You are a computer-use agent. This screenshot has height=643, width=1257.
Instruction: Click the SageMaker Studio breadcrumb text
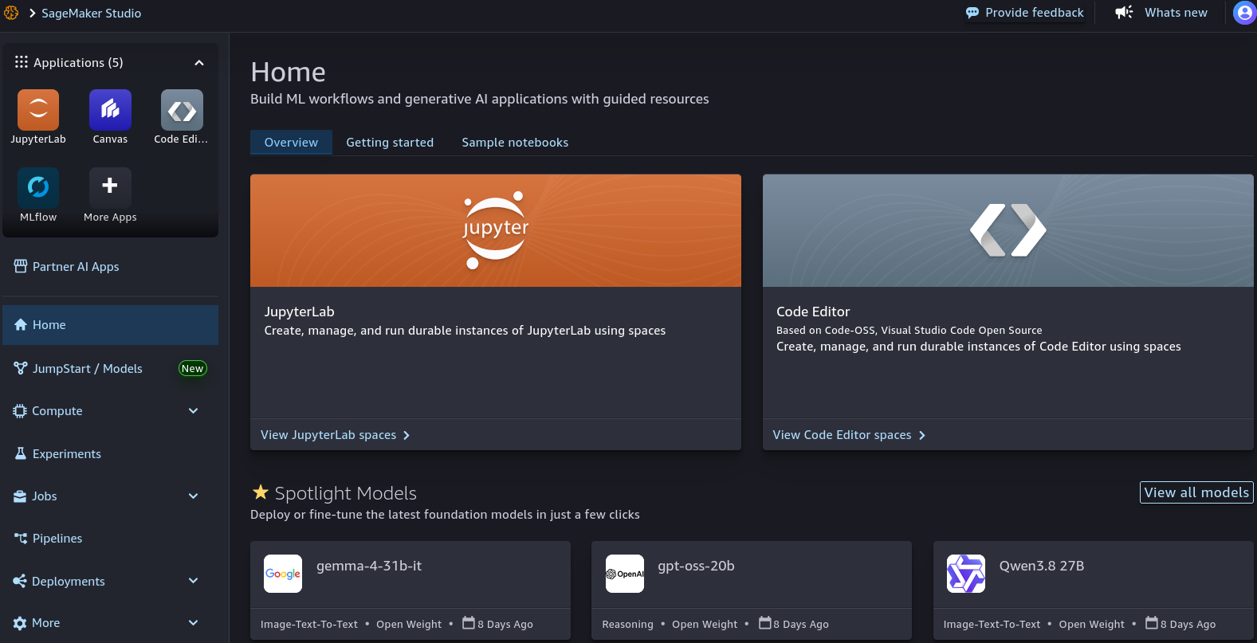tap(91, 14)
